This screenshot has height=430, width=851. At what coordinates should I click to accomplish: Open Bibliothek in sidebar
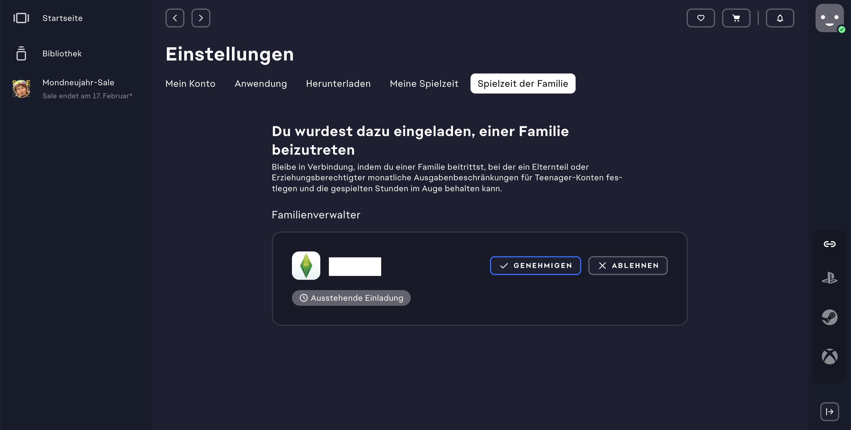tap(62, 53)
